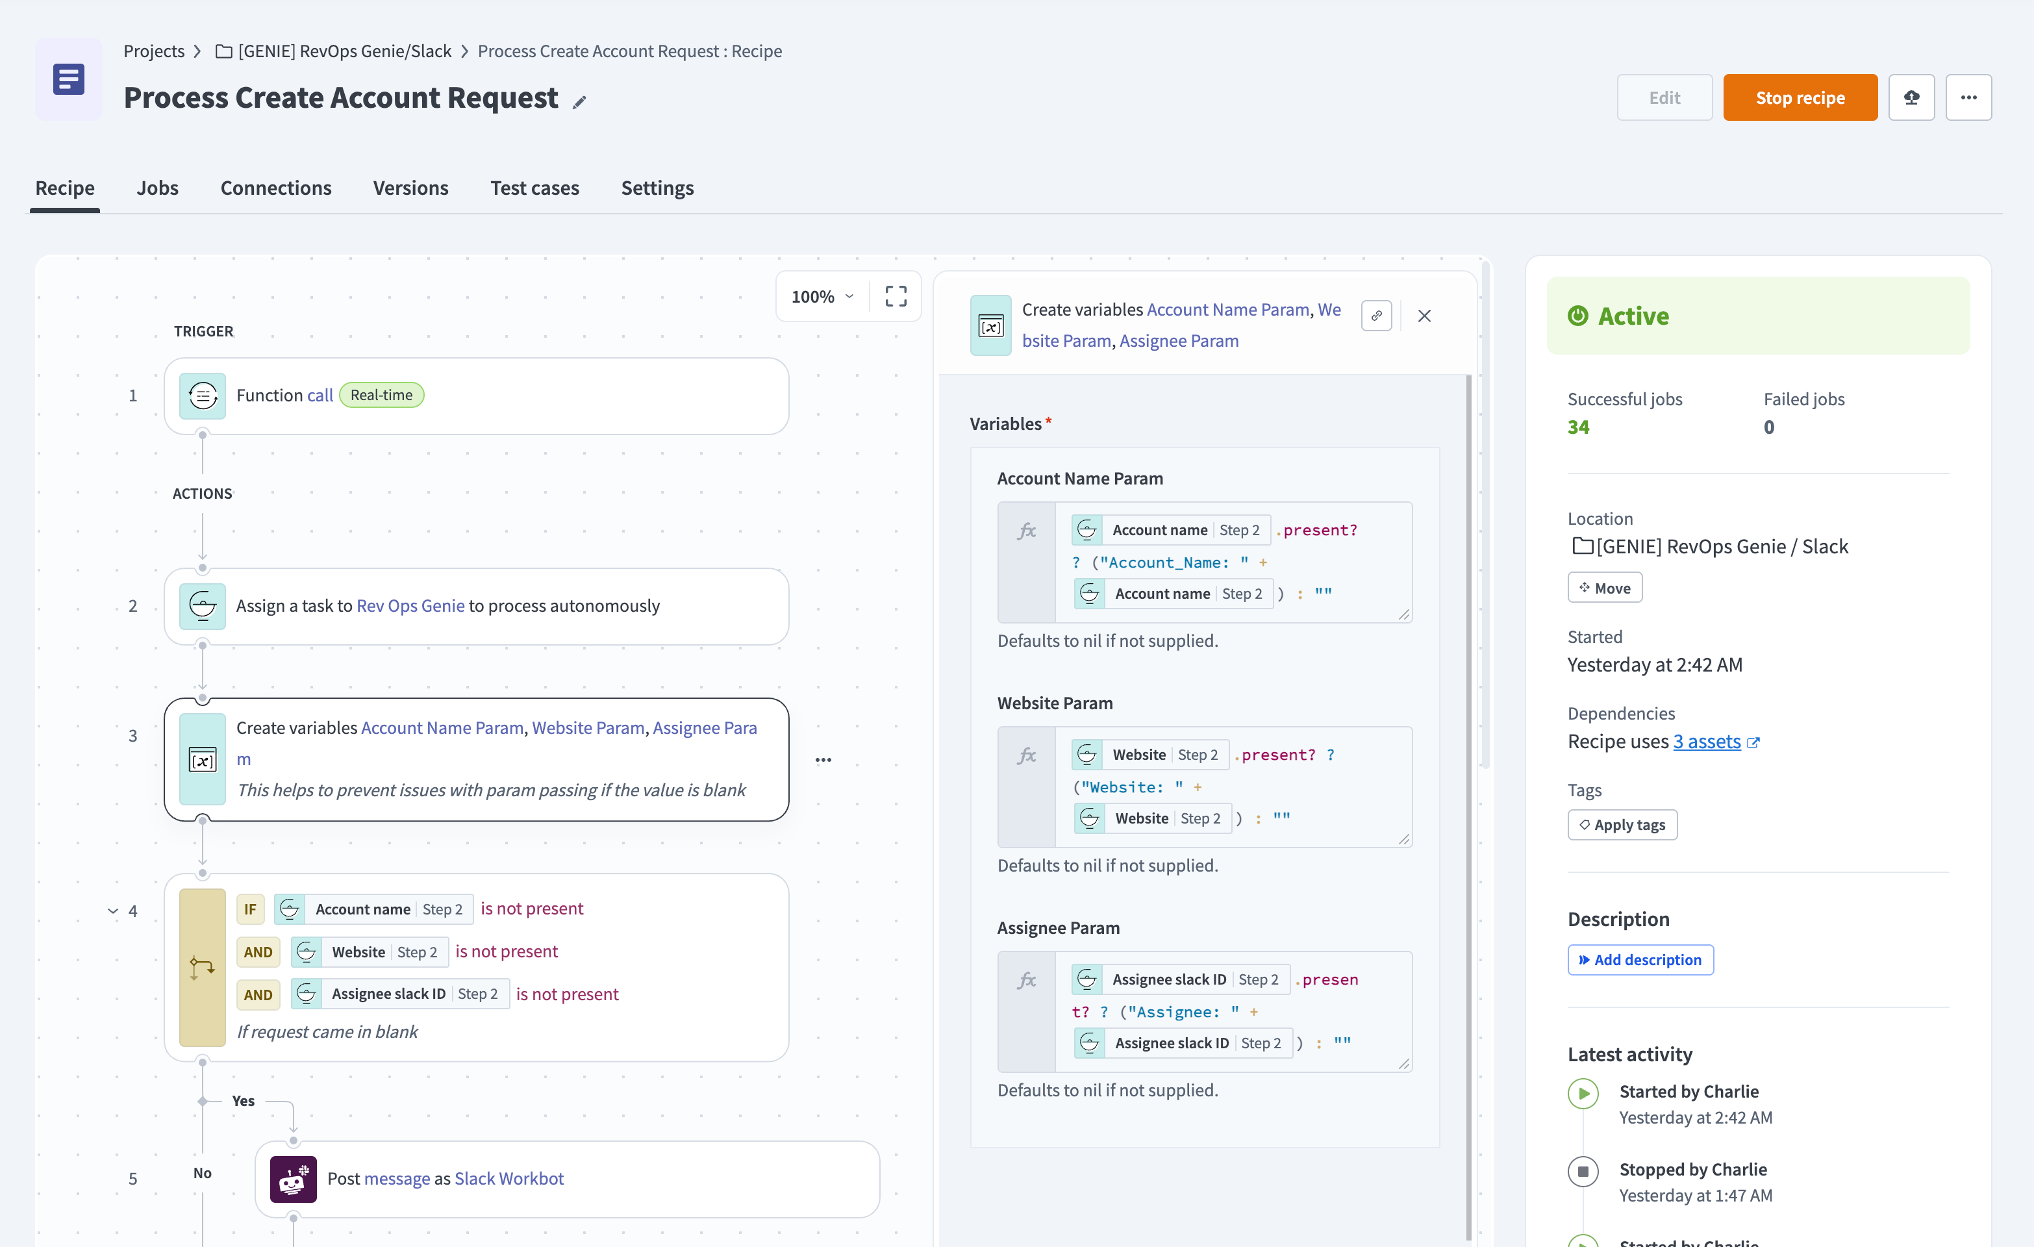This screenshot has width=2034, height=1247.
Task: Click the Rev Ops Genie link in step 2
Action: pyautogui.click(x=410, y=606)
